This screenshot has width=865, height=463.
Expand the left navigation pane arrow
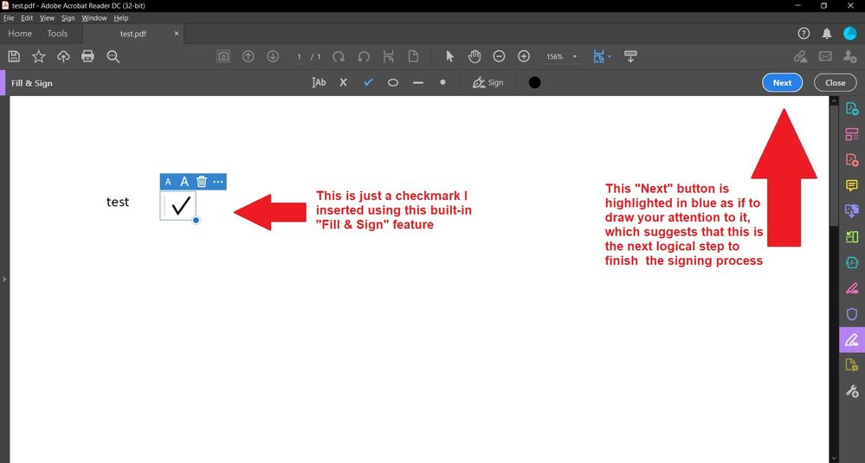tap(4, 280)
